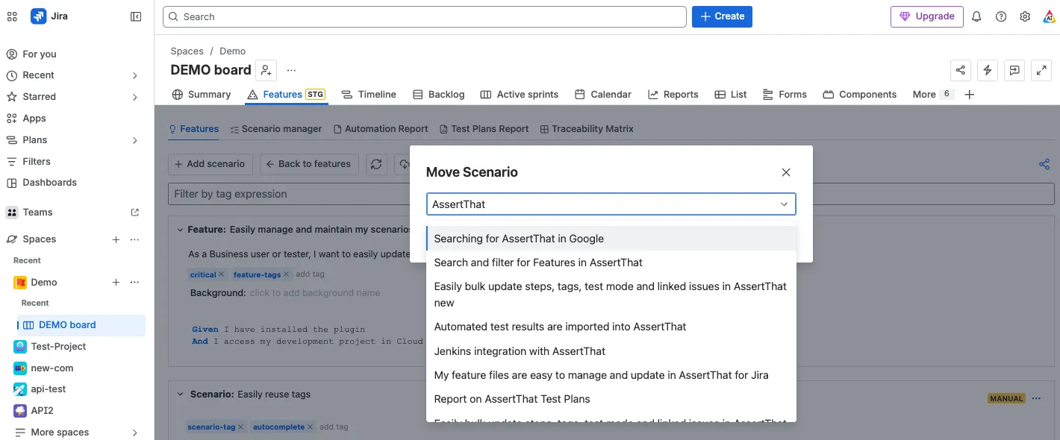Expand the Plans section in the sidebar
Screen dimensions: 1060x440
coord(135,140)
